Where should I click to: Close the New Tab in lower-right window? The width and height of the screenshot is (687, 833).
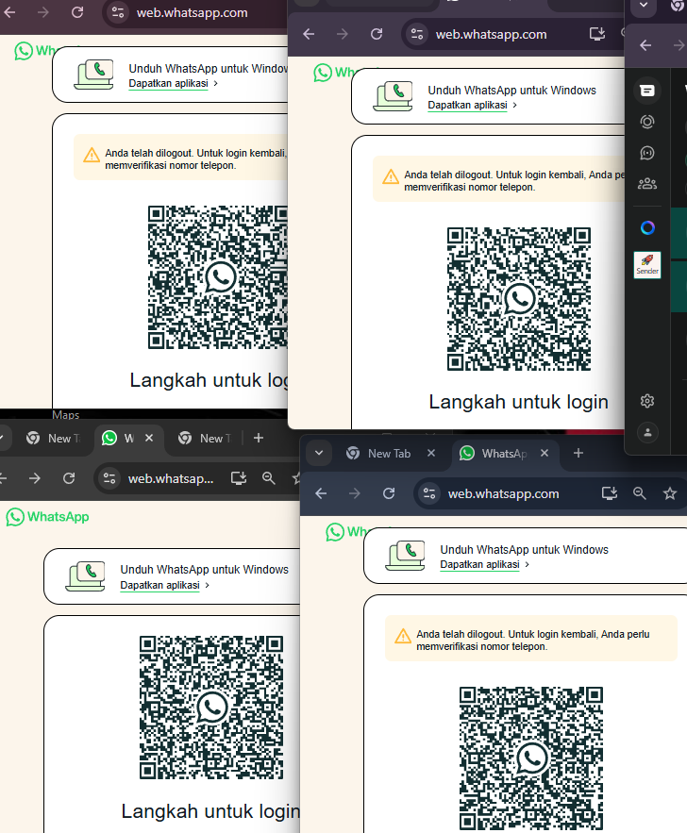click(431, 453)
